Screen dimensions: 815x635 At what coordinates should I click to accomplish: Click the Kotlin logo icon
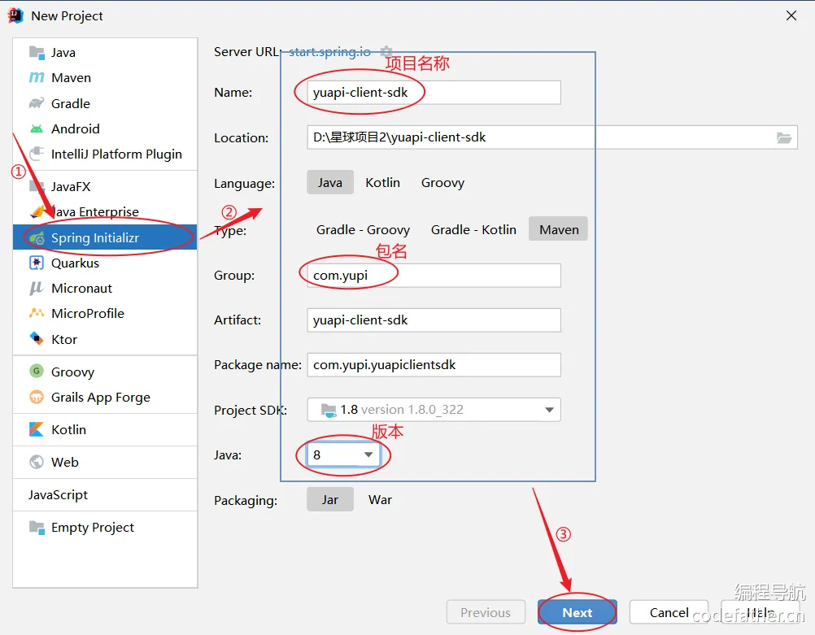pyautogui.click(x=37, y=429)
